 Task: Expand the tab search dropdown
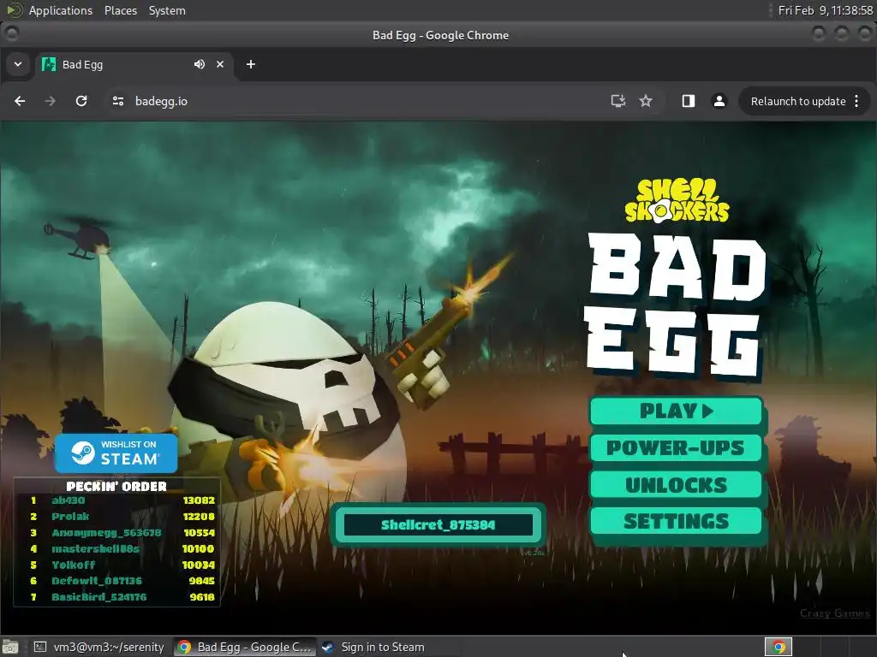pyautogui.click(x=18, y=64)
